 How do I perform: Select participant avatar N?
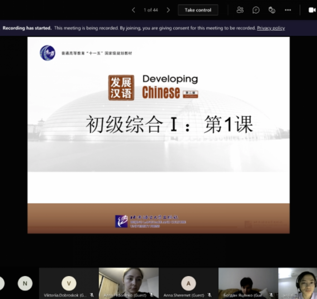[25, 283]
